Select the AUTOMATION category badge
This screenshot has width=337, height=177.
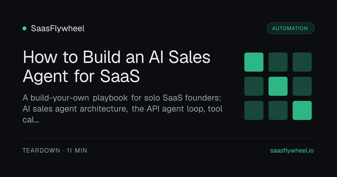290,28
